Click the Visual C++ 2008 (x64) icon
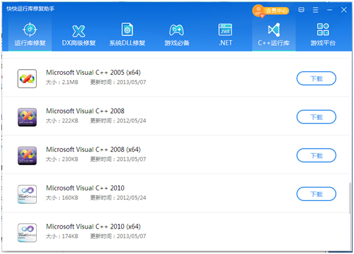The width and height of the screenshot is (354, 254). pos(27,156)
